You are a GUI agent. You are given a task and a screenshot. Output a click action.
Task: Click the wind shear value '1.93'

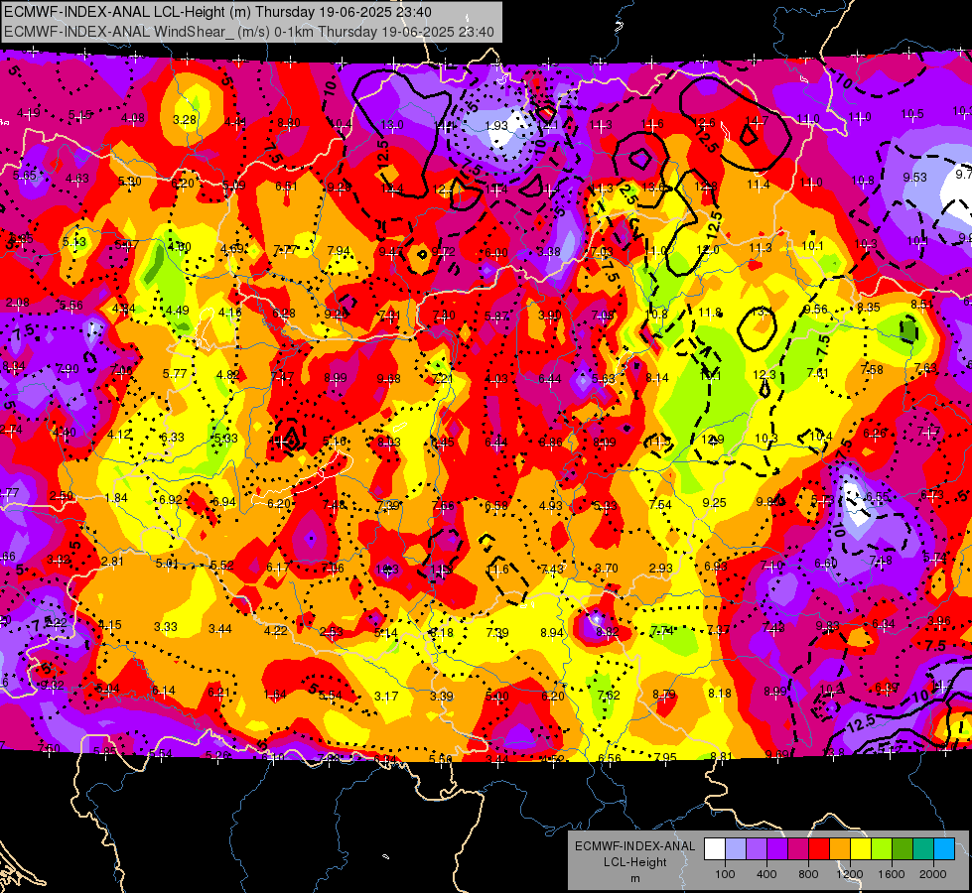[495, 126]
